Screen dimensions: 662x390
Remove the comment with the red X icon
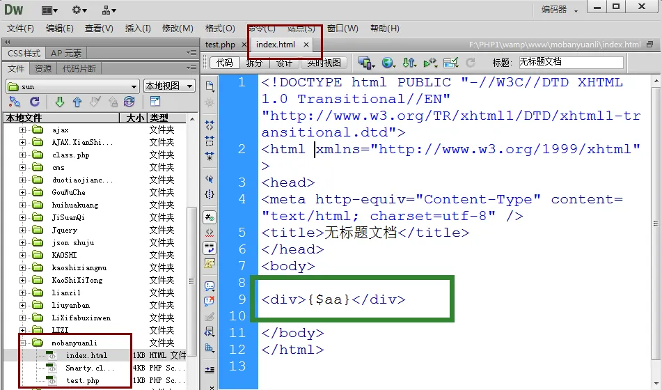(x=210, y=301)
